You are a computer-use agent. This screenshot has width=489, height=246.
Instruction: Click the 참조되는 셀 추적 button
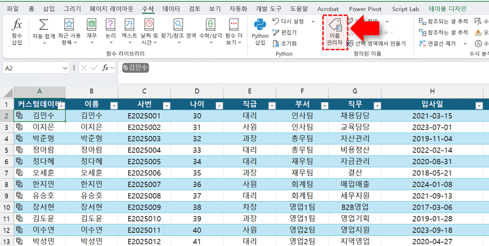click(x=443, y=21)
